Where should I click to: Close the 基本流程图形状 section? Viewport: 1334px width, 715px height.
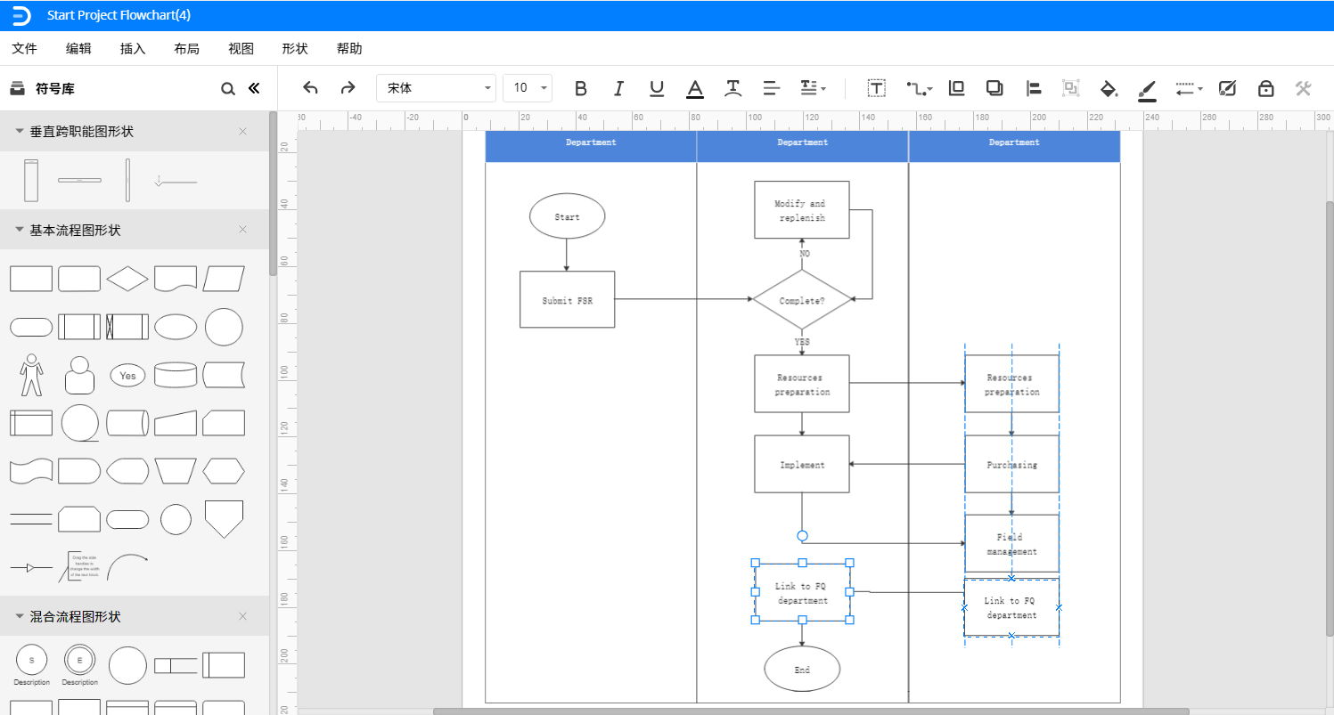tap(242, 230)
